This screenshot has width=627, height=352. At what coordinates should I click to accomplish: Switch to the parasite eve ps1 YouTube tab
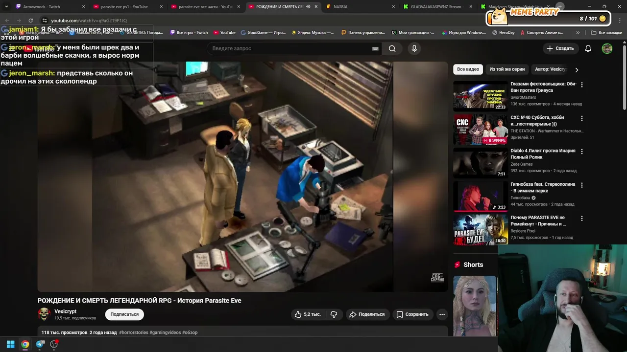[127, 7]
